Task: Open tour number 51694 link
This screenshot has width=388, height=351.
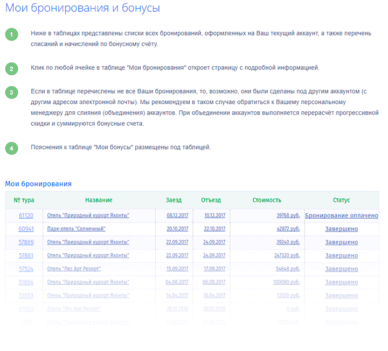Action: click(x=26, y=282)
